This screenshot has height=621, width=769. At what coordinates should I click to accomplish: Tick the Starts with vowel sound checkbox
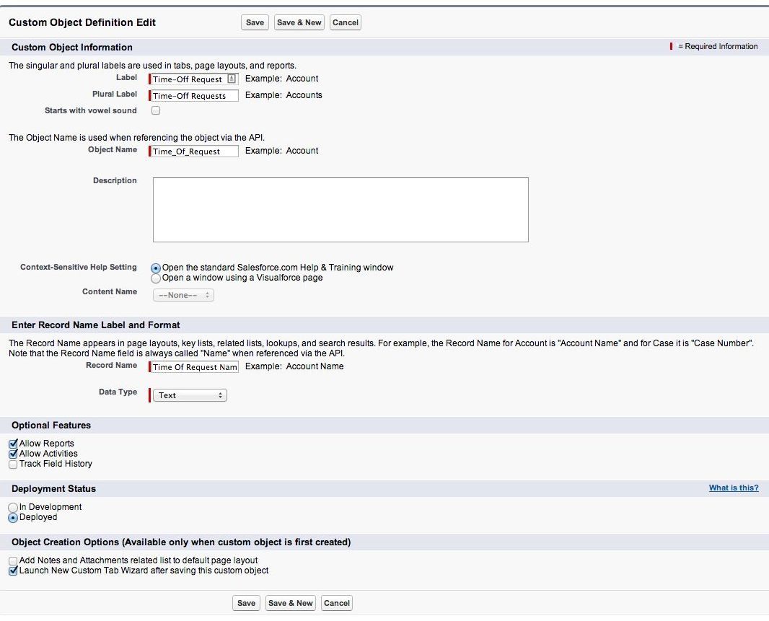[156, 110]
